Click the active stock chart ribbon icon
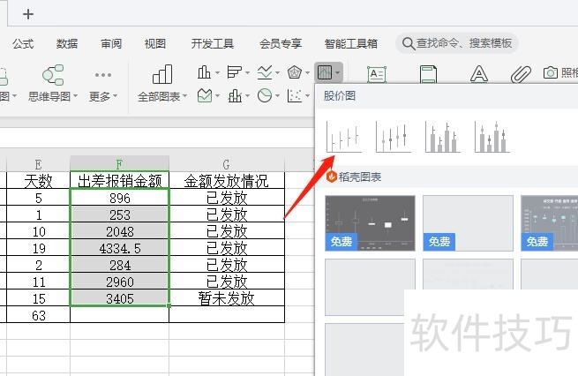Image resolution: width=578 pixels, height=376 pixels. point(328,72)
